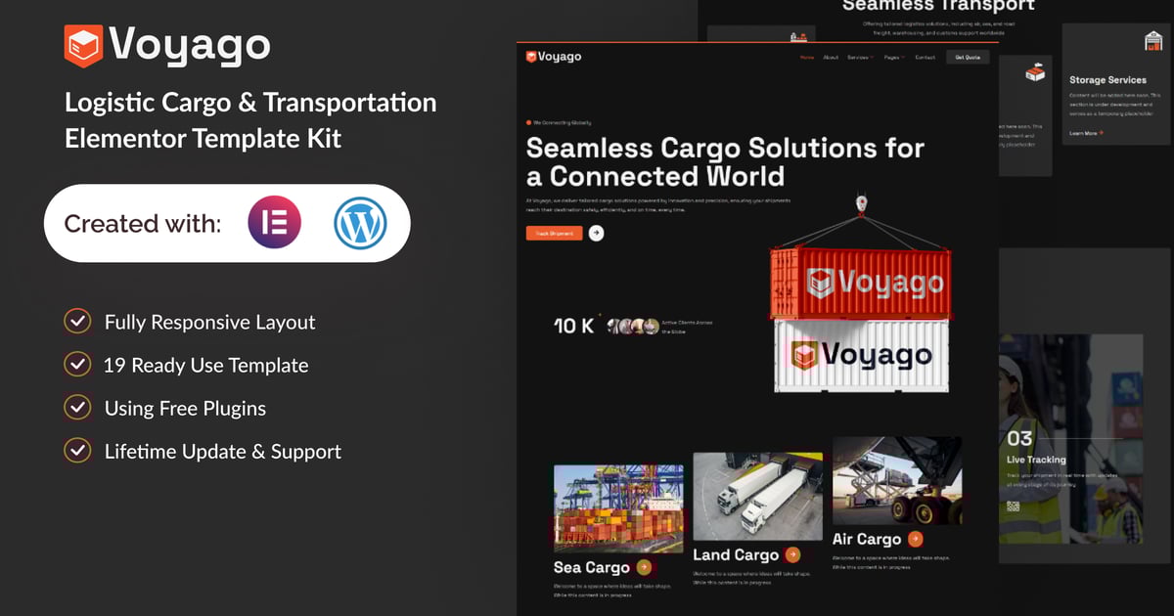Open Sea Cargo via its arrow icon
The image size is (1174, 616).
(x=644, y=567)
